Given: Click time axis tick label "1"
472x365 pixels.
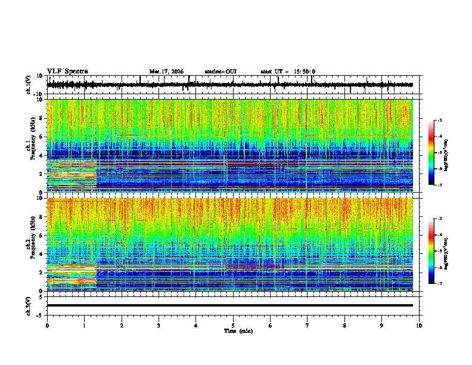Looking at the screenshot, I should [84, 326].
